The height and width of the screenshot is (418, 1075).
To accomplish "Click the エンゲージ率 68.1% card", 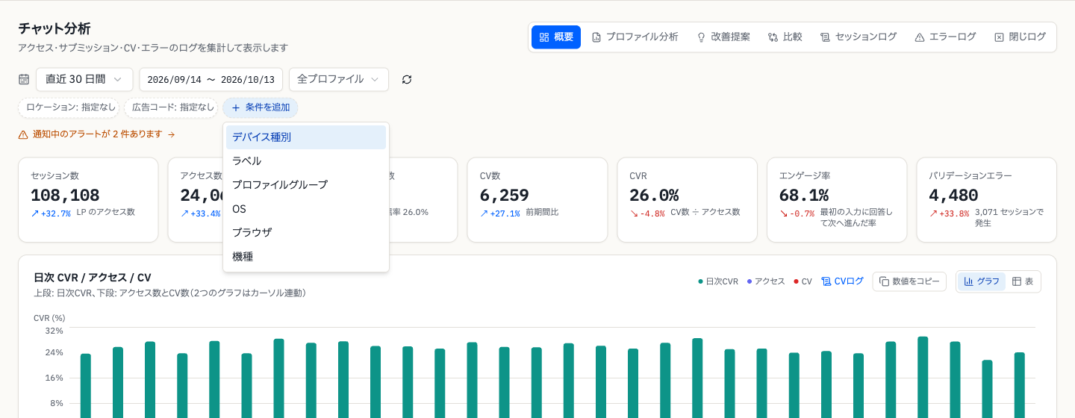I will (837, 200).
